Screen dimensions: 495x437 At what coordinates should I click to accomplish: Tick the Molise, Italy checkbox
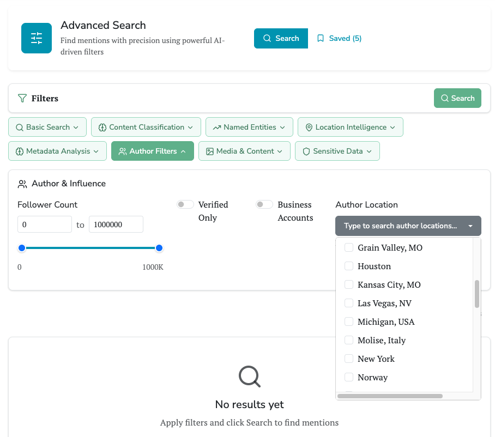(x=349, y=341)
